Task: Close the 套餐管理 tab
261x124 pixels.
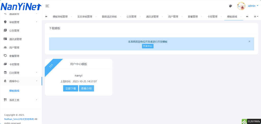Action: 202,17
